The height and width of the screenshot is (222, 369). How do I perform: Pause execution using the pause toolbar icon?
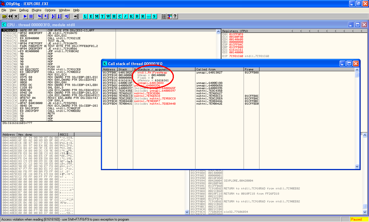[31, 16]
